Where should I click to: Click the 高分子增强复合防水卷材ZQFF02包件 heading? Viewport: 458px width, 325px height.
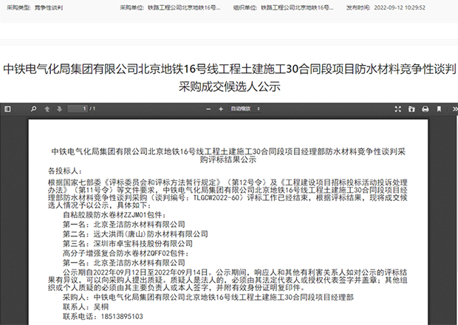pyautogui.click(x=126, y=253)
